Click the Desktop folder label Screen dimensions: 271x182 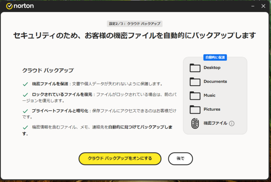point(212,67)
